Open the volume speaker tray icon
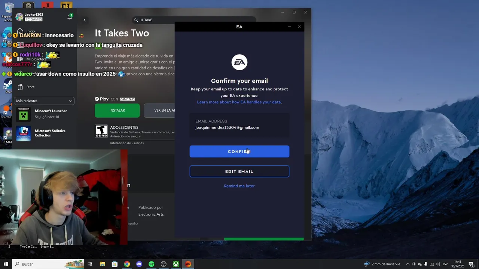 click(438, 264)
